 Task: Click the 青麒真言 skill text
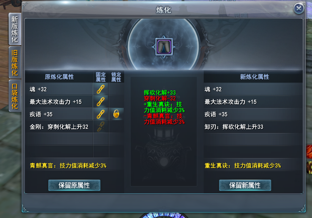[x=68, y=165]
